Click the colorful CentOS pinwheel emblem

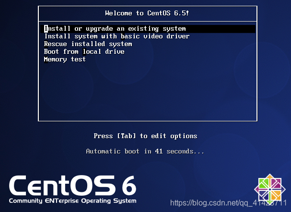pos(269,189)
